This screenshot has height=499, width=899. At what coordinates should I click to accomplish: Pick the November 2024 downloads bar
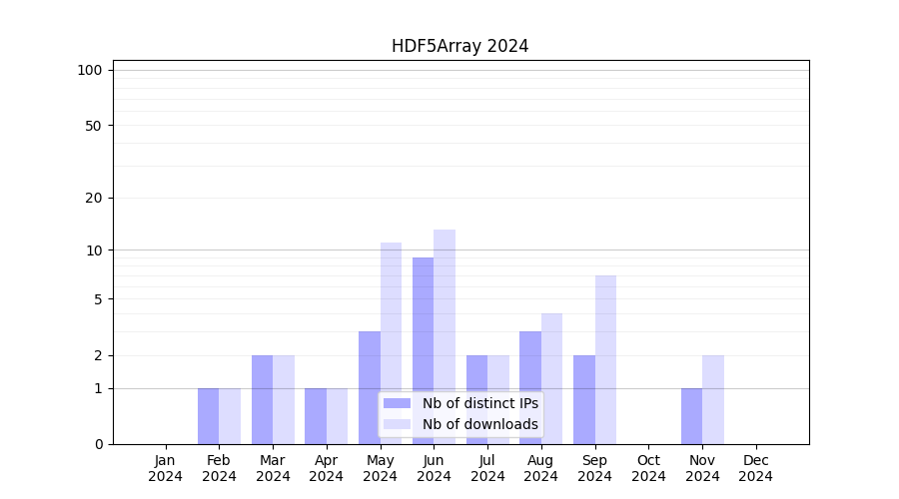click(713, 399)
